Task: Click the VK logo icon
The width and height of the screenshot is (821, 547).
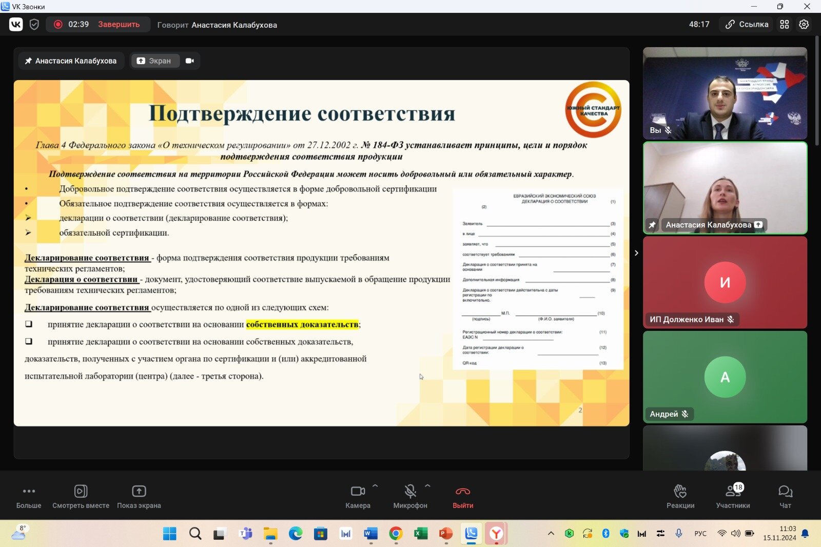Action: 16,25
